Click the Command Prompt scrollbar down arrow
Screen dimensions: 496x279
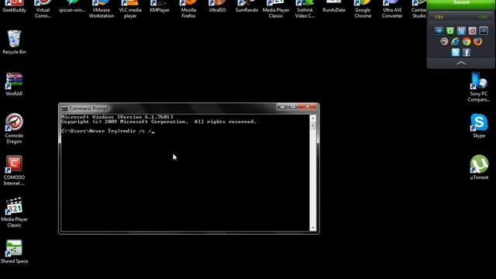click(313, 228)
